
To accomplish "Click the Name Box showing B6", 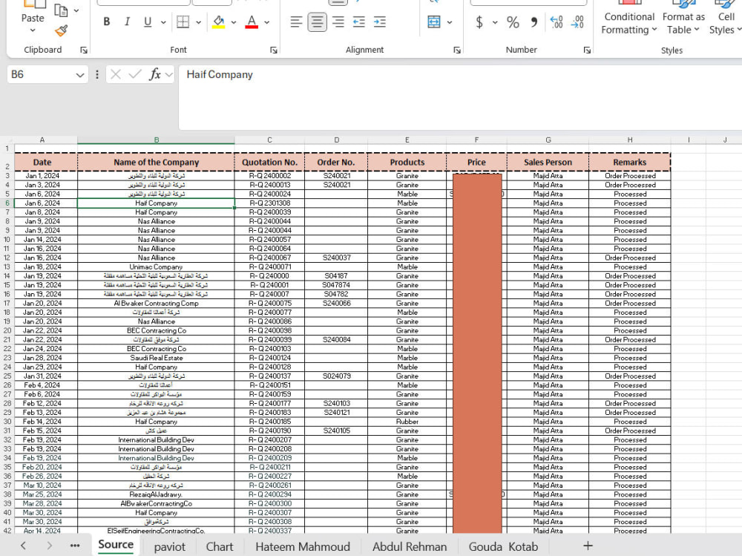I will [x=40, y=75].
